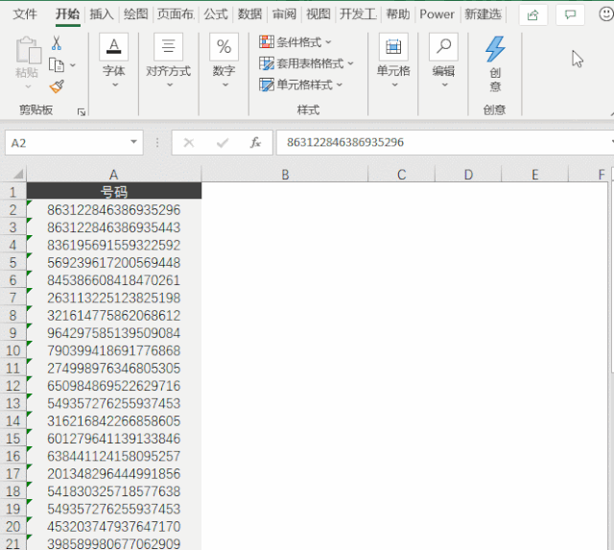Select cell containing 201348296444991856
Screen dimensions: 614x550
coord(114,473)
